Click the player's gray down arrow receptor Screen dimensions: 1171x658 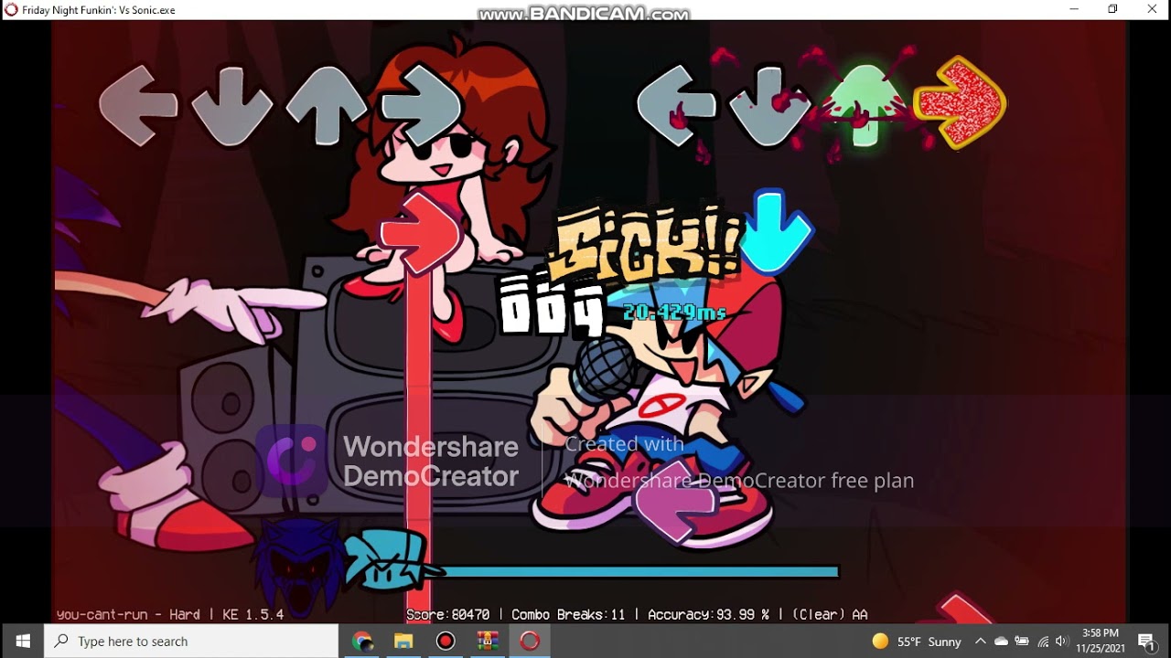pyautogui.click(x=769, y=105)
